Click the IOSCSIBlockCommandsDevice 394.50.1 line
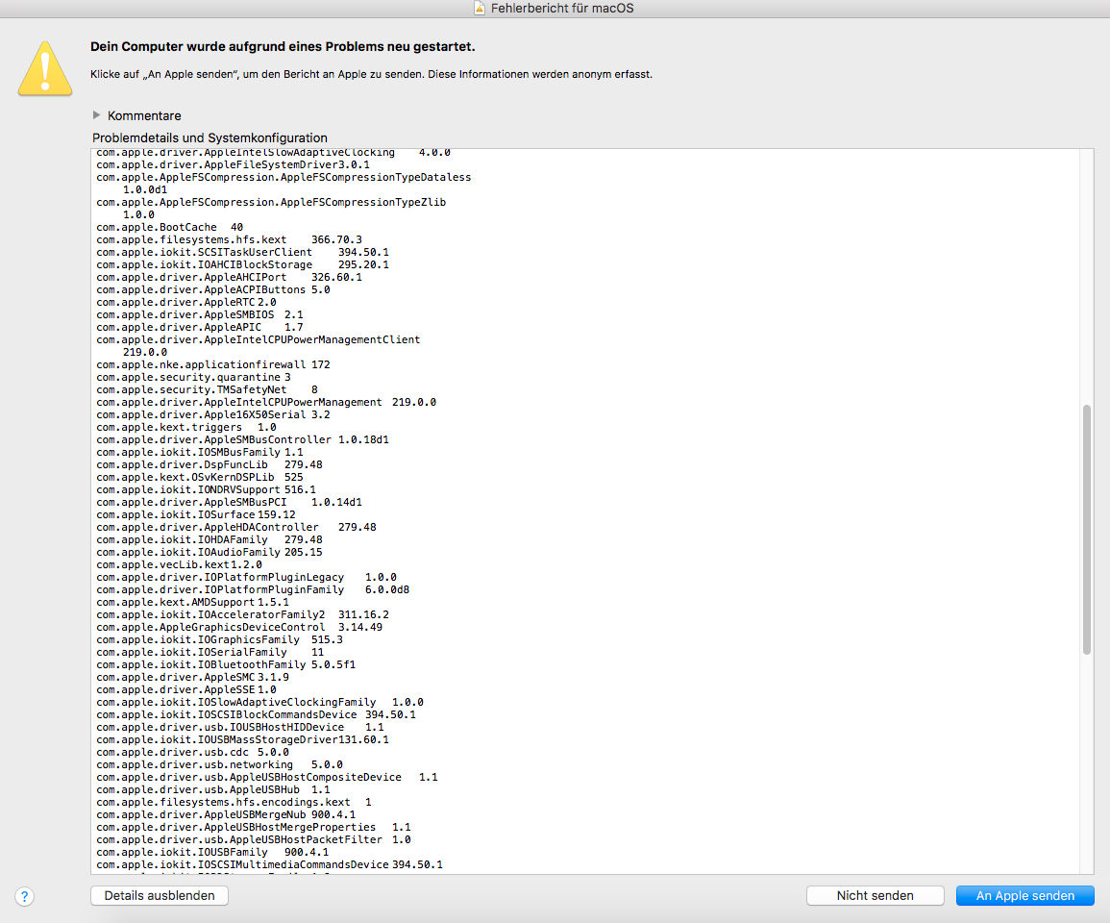The image size is (1110, 923). (257, 715)
